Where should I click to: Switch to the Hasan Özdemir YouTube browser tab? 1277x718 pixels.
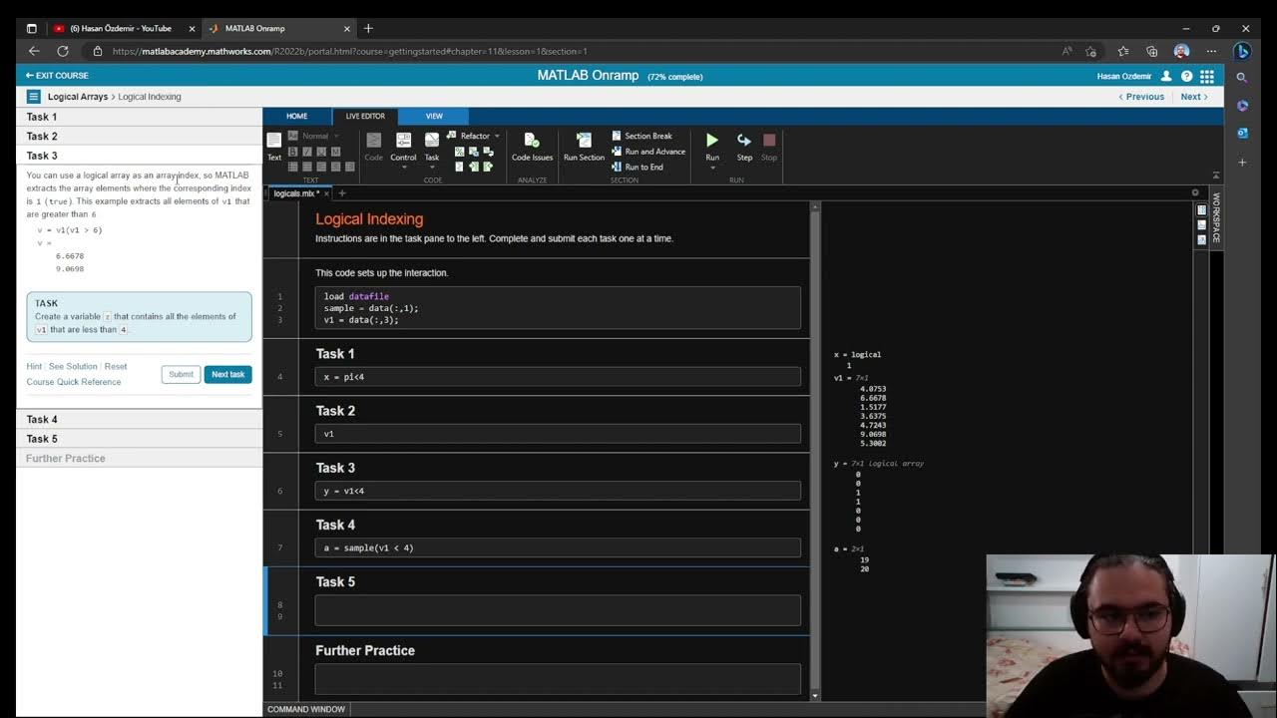[x=120, y=28]
